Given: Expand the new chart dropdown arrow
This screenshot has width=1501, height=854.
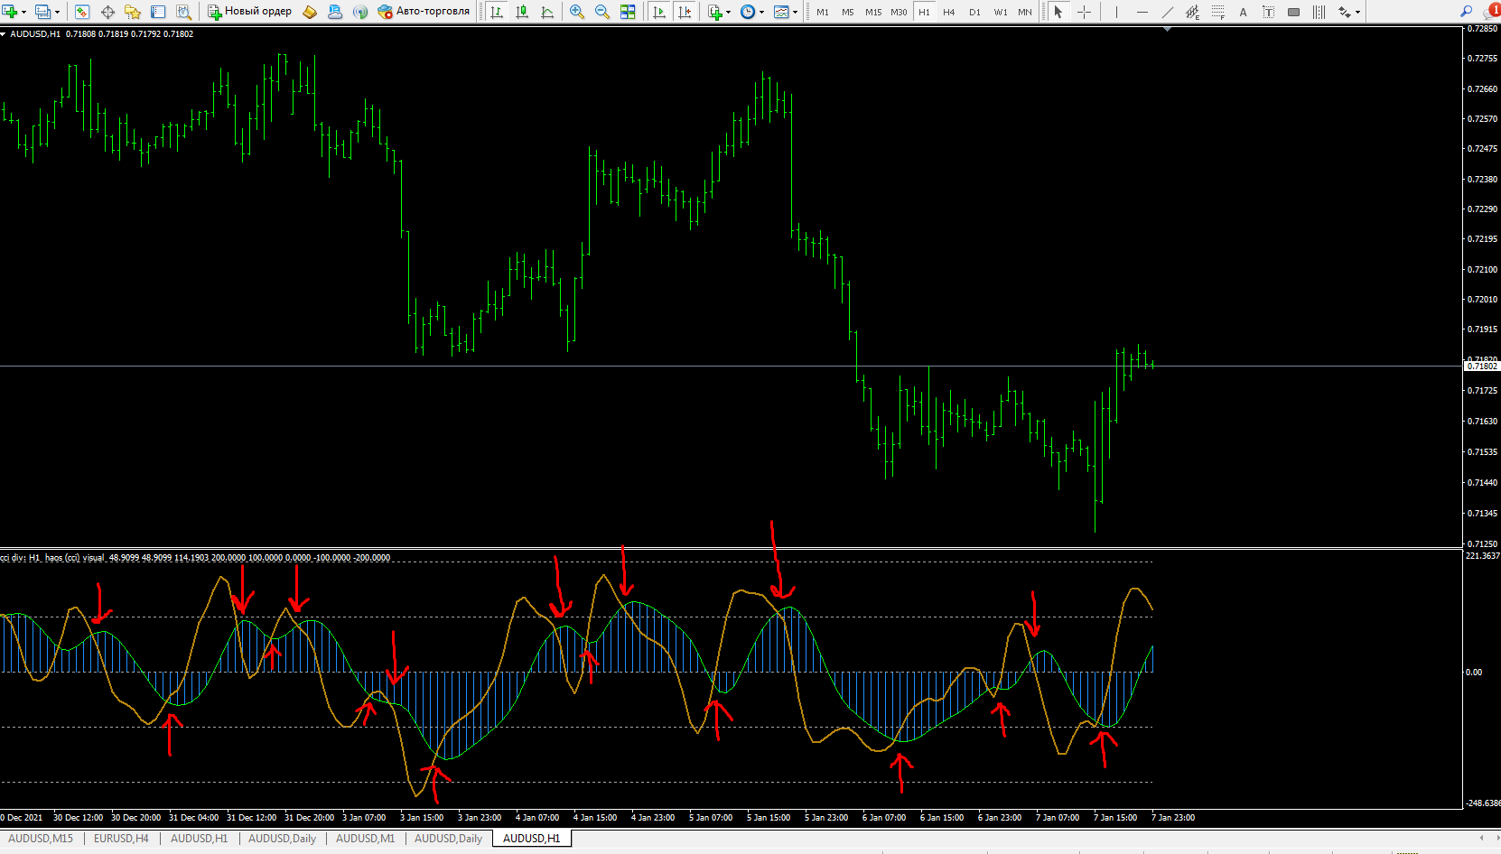Looking at the screenshot, I should (x=24, y=12).
